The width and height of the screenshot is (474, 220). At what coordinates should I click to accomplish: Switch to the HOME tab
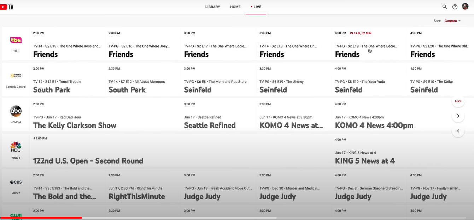[x=235, y=7]
